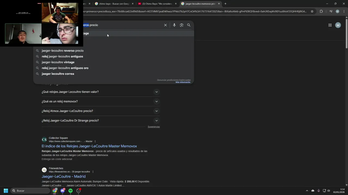Click the Finewatches site favicon

click(44, 170)
